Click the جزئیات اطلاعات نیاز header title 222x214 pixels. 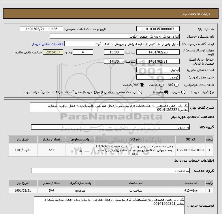tap(197, 14)
